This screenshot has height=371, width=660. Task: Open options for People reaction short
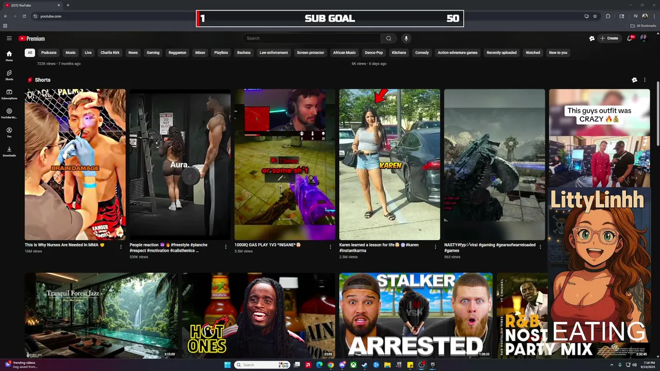(225, 247)
